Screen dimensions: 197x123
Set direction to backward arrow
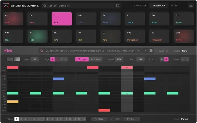coord(162,59)
